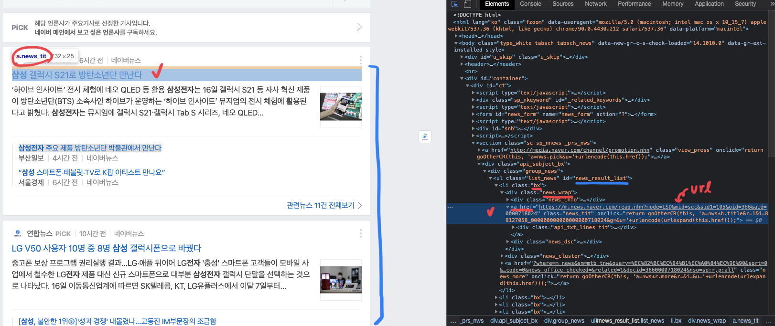Switch to the Console tab
Viewport: 775px width, 326px height.
coord(530,4)
